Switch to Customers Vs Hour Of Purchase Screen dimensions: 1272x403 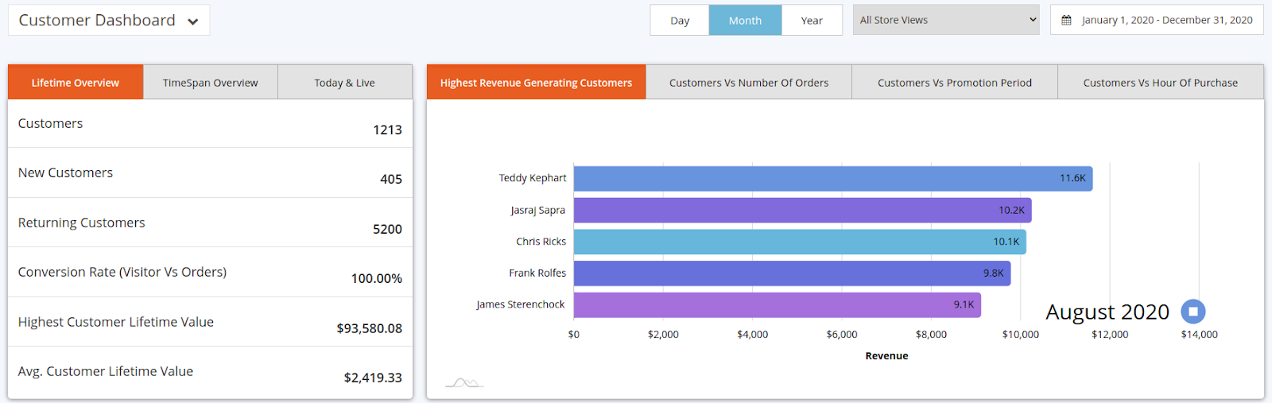tap(1160, 83)
